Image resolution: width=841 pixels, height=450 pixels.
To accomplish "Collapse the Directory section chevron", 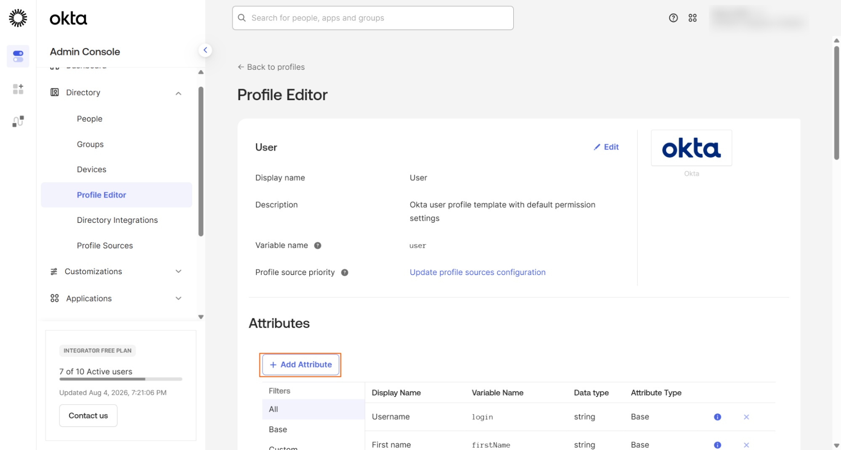I will coord(178,93).
